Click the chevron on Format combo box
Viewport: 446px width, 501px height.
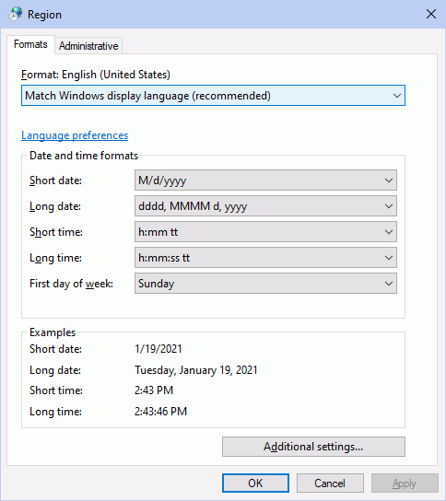pos(397,96)
